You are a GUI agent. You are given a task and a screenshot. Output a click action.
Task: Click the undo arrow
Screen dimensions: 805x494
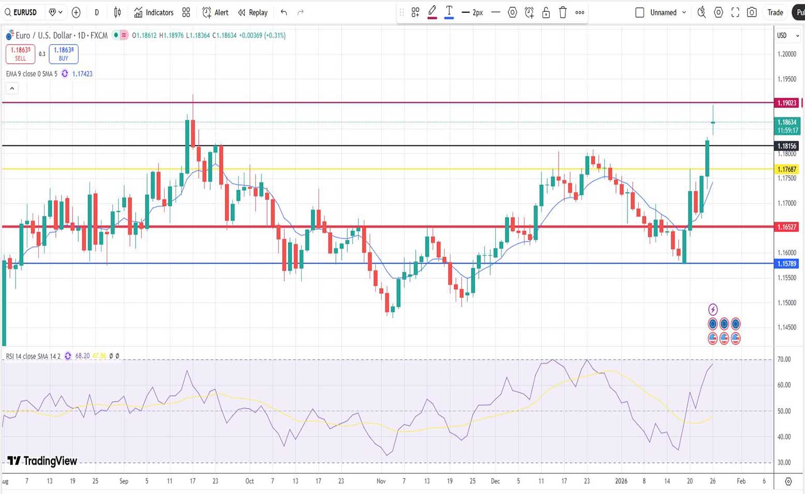pyautogui.click(x=284, y=12)
